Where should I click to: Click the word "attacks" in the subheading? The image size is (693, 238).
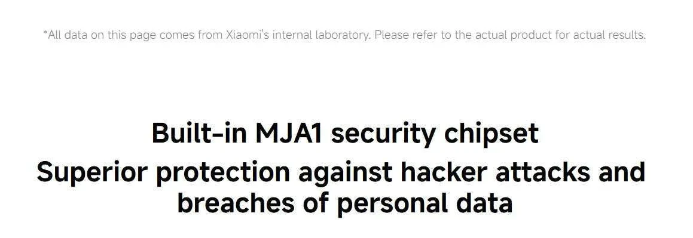pyautogui.click(x=542, y=172)
